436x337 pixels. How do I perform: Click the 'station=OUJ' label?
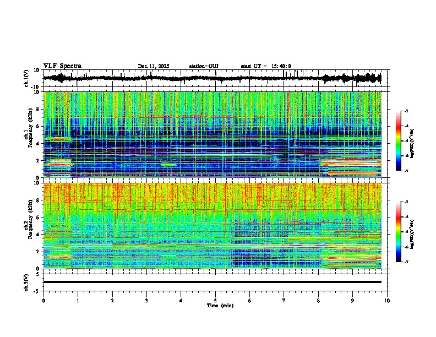tap(204, 66)
